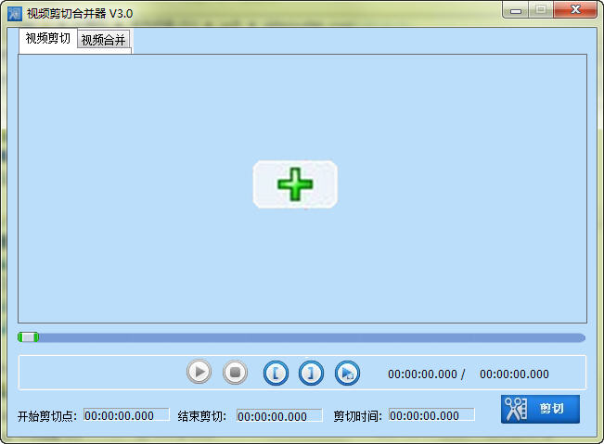Set the cut start point with the left bracket icon

coord(276,373)
